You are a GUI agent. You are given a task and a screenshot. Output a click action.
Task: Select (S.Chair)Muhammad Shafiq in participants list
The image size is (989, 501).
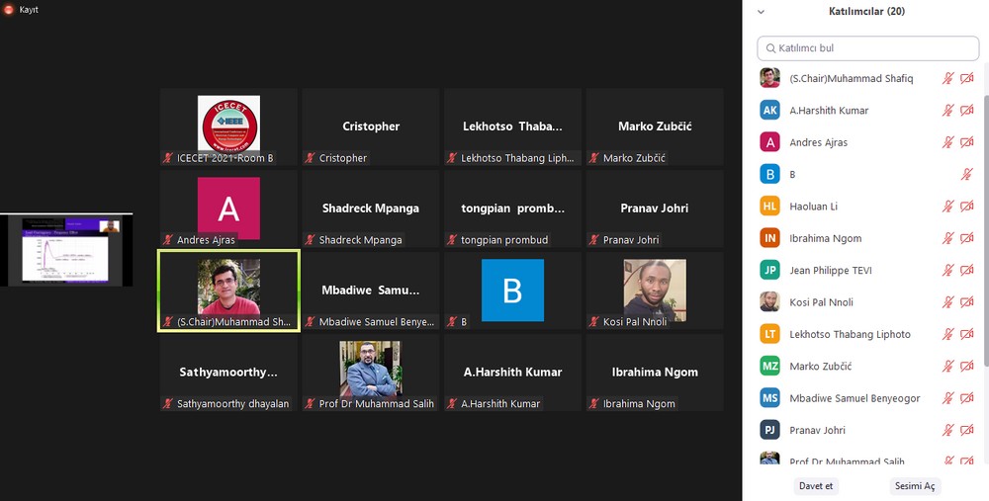click(851, 78)
